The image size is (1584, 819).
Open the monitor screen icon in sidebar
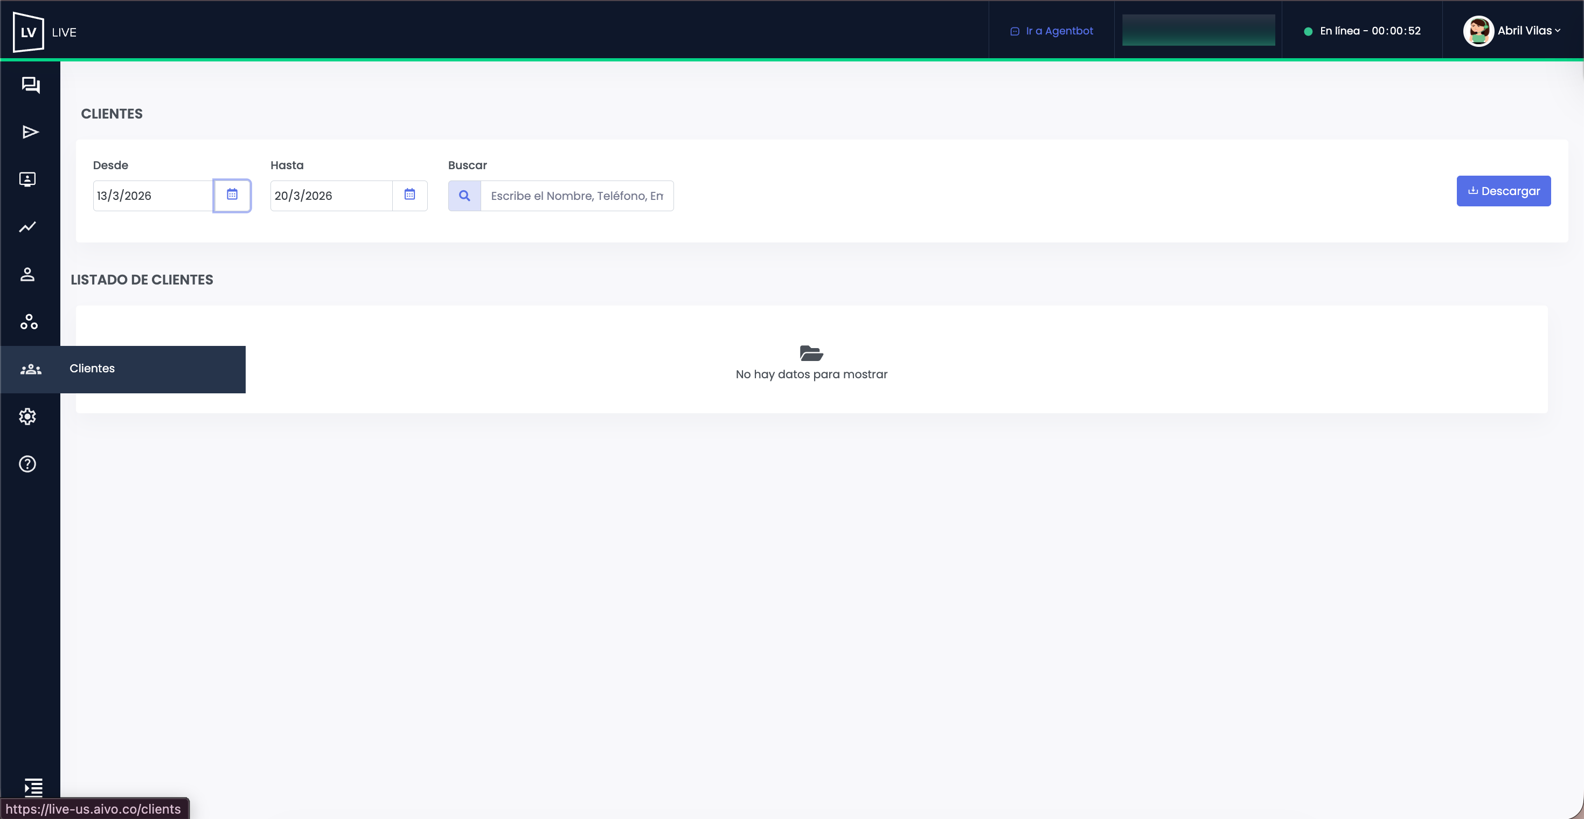(27, 179)
